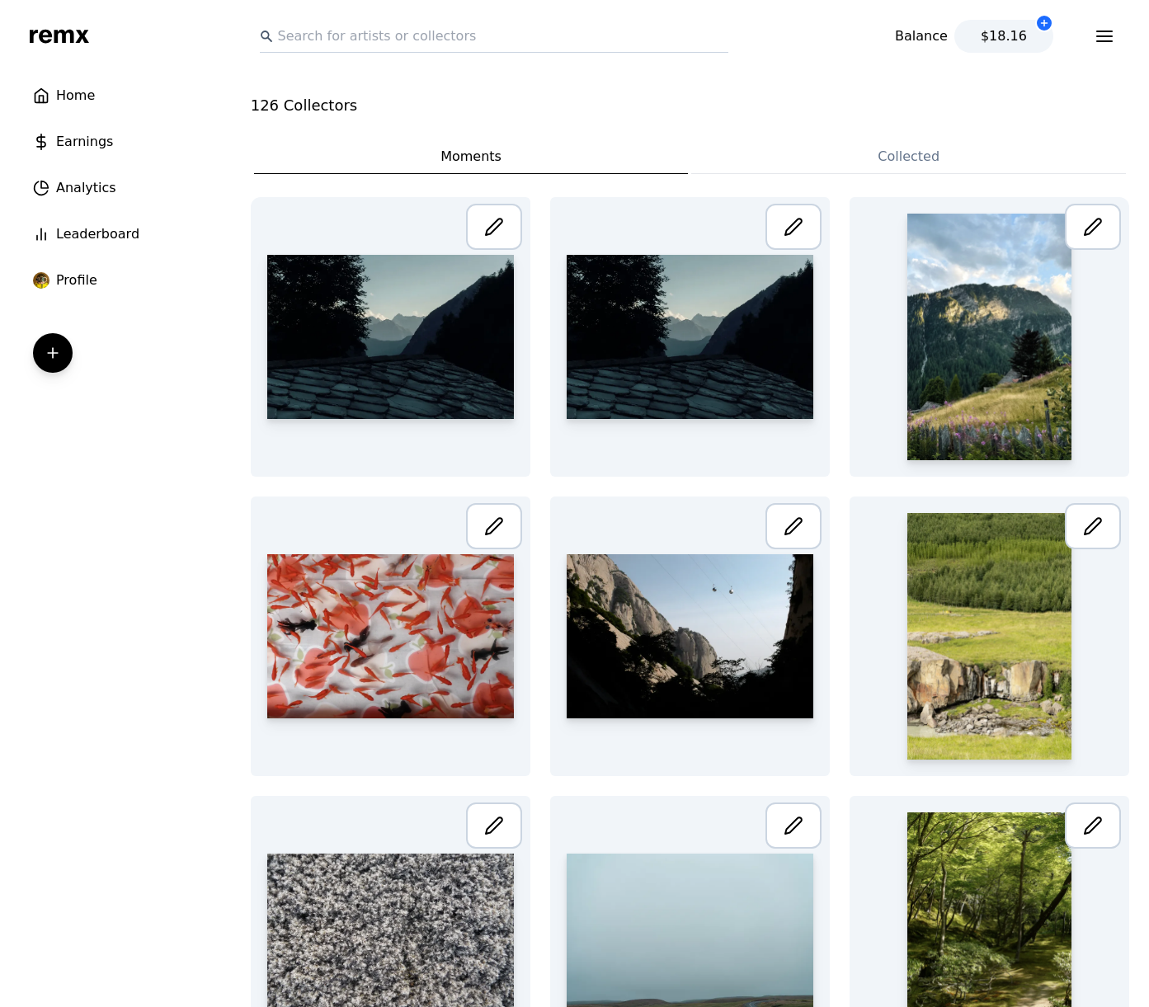Edit the waterfall meadow moment

tap(1092, 526)
